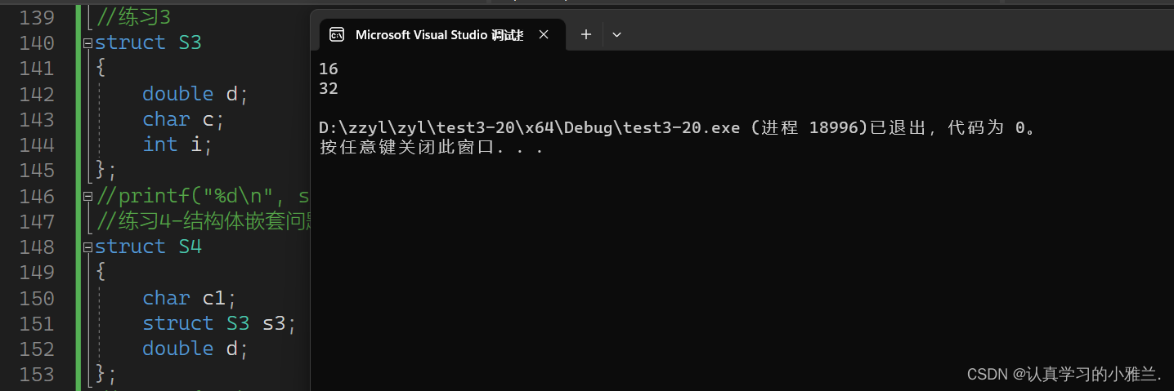Collapse the struct S3 code block
1174x391 pixels.
coord(87,43)
